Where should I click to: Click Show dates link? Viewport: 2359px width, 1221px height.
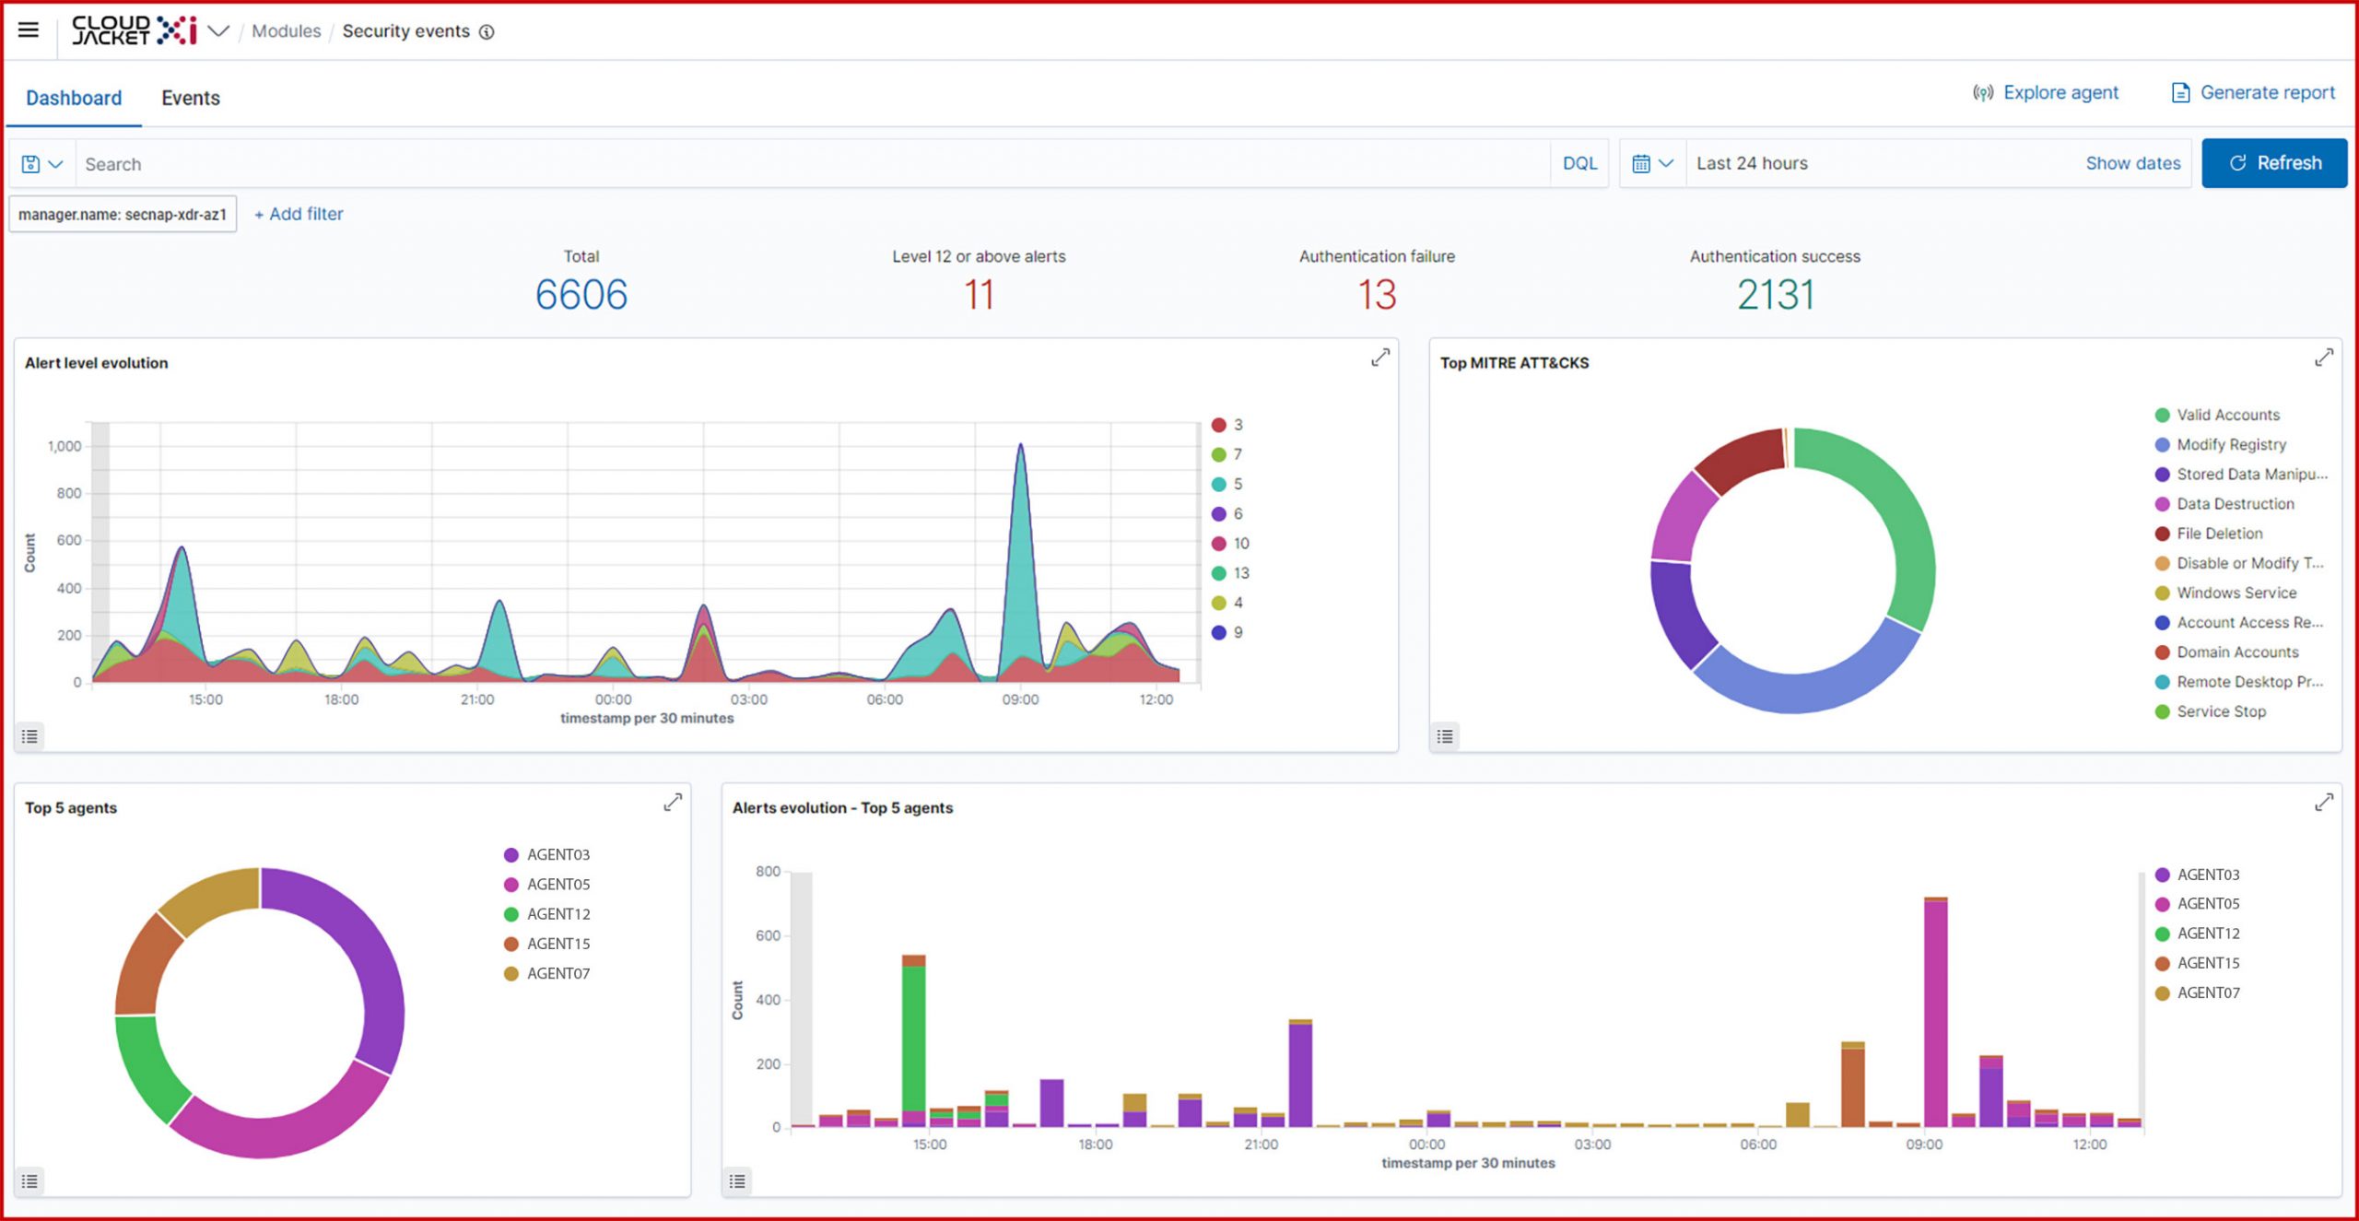coord(2132,163)
